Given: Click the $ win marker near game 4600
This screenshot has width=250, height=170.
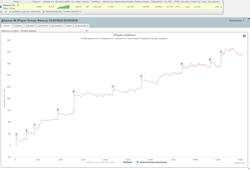Looking at the screenshot, I should pos(221,52).
